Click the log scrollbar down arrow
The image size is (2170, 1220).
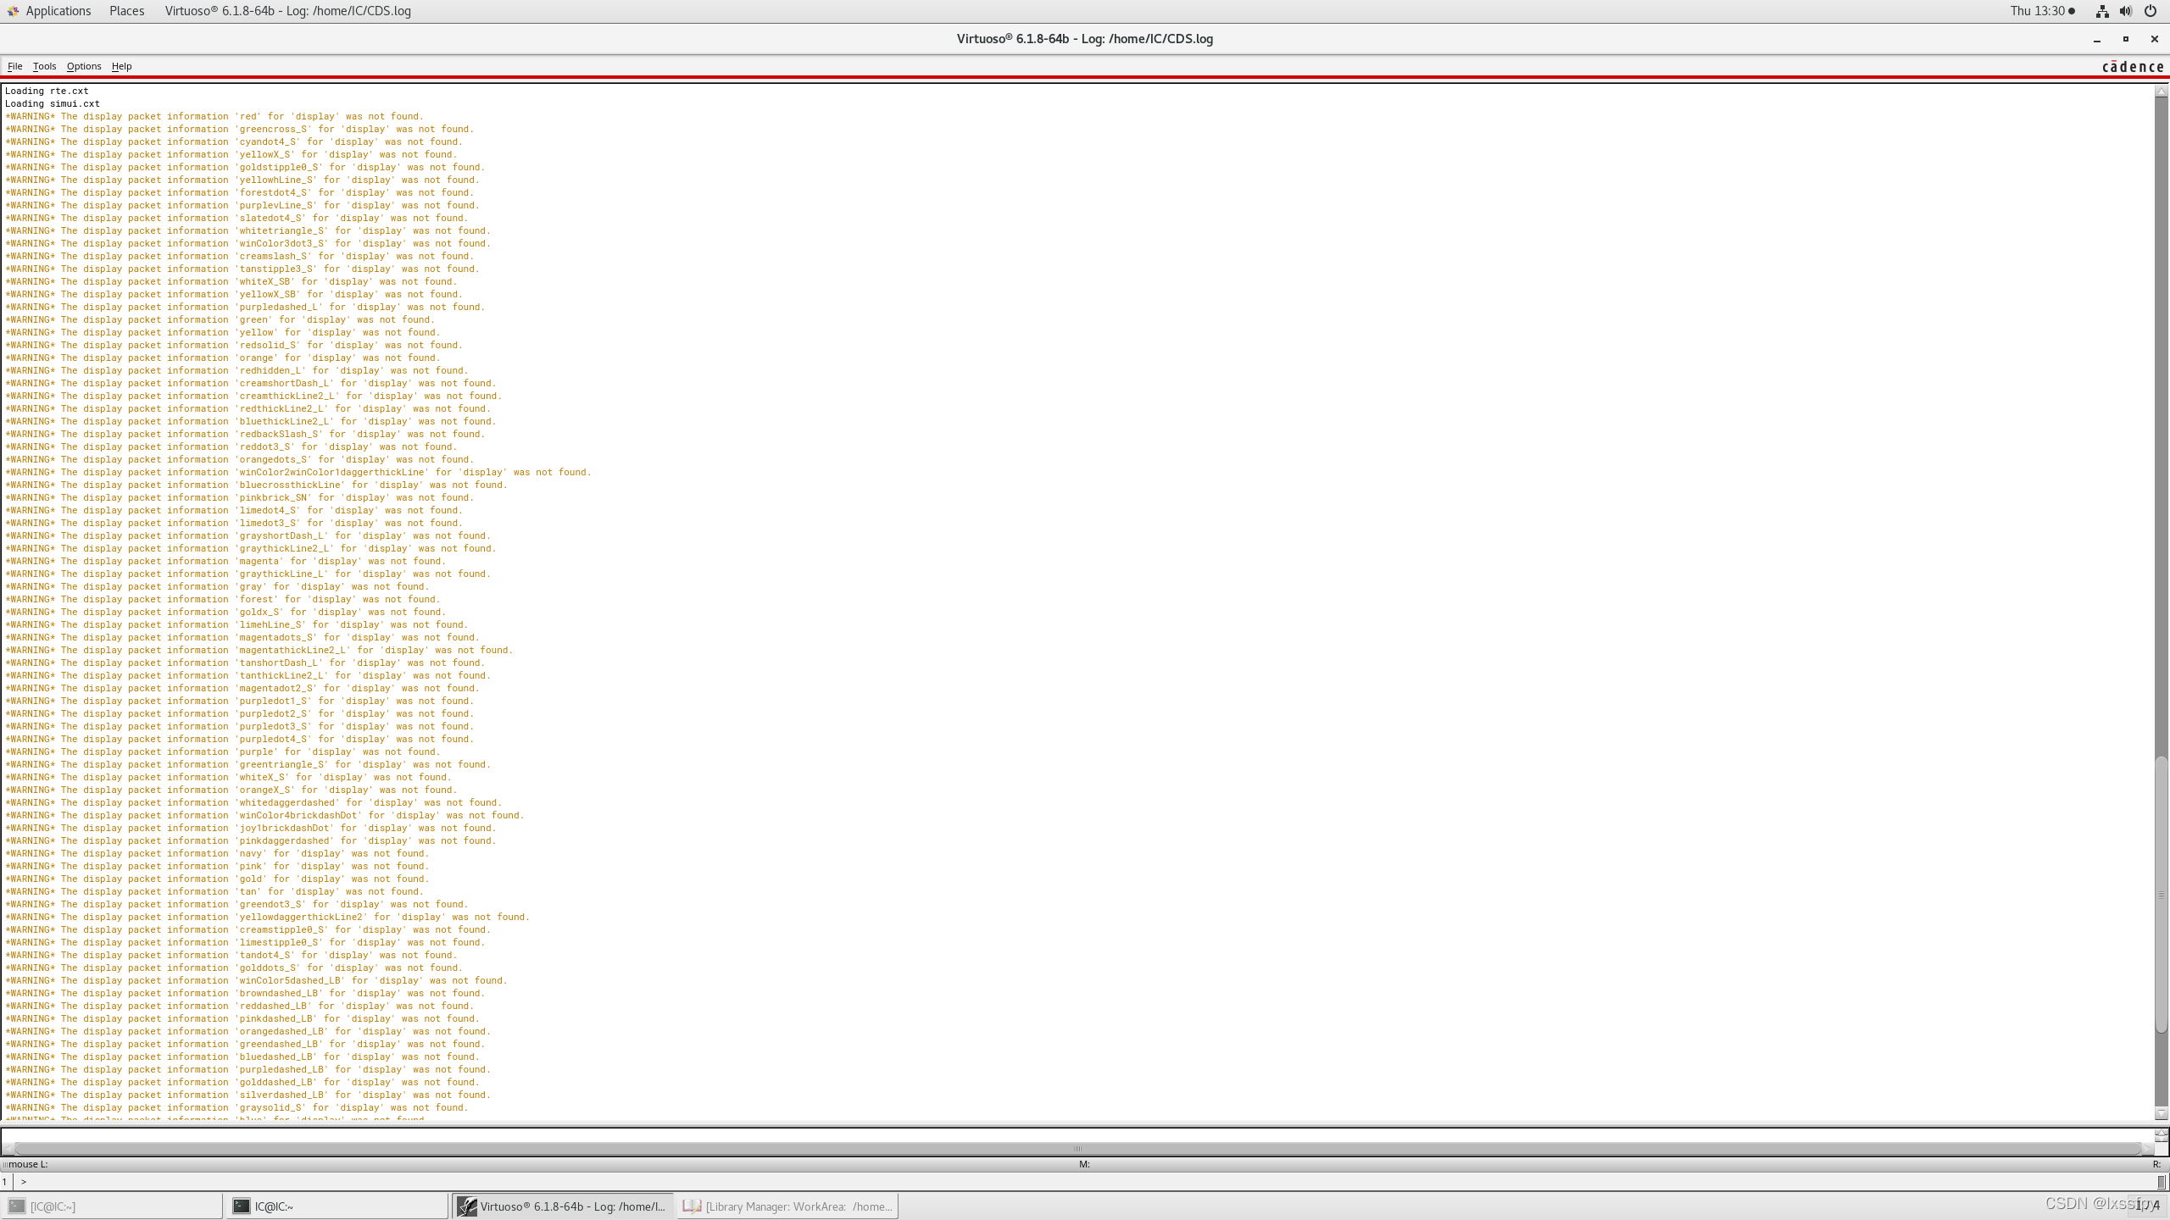(x=2162, y=1114)
